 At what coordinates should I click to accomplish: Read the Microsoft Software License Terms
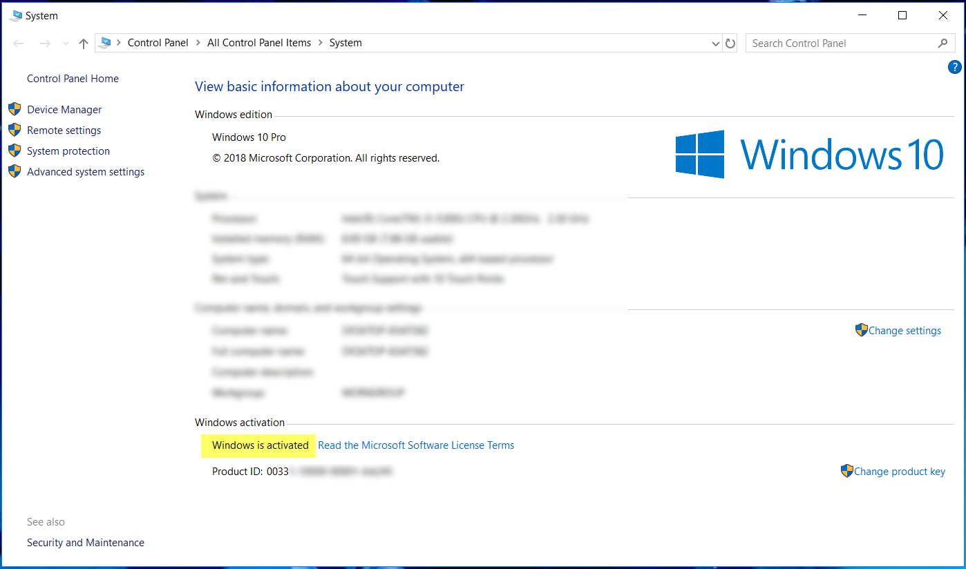pyautogui.click(x=416, y=445)
